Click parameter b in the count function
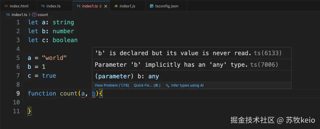This screenshot has height=129, width=320. pyautogui.click(x=94, y=93)
